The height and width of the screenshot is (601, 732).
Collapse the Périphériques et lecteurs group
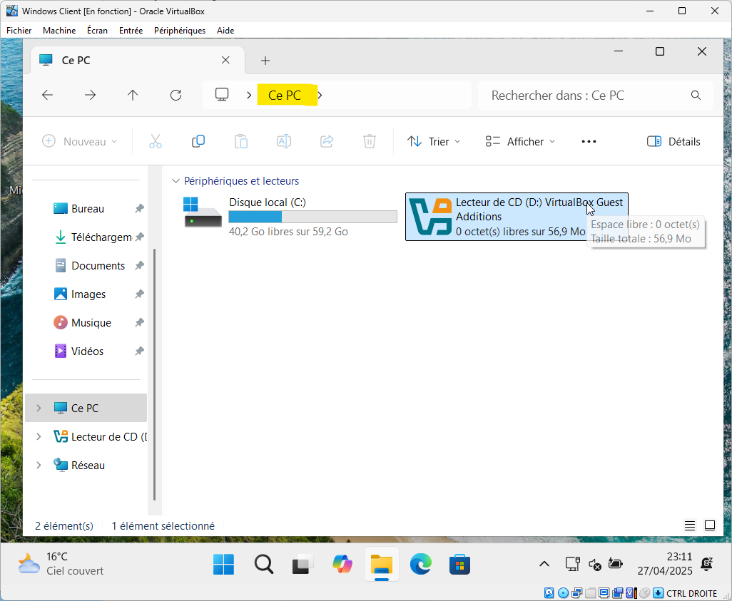point(176,180)
